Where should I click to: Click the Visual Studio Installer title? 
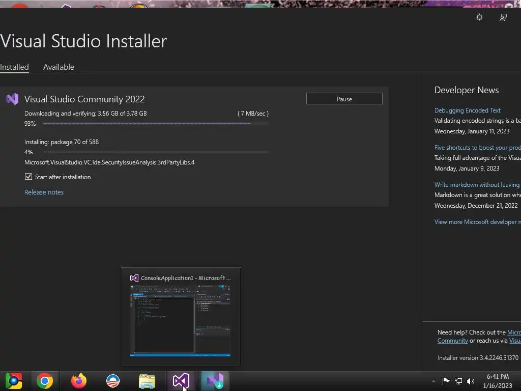click(83, 41)
